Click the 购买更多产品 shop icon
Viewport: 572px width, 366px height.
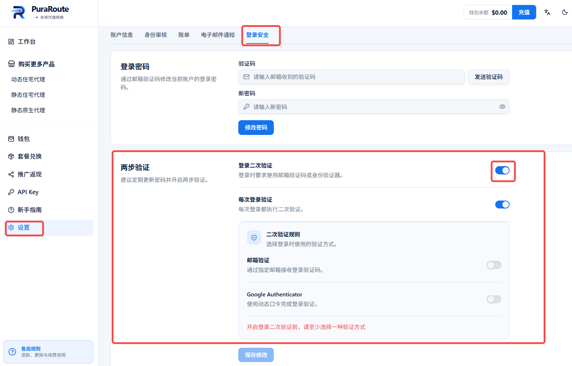(11, 64)
